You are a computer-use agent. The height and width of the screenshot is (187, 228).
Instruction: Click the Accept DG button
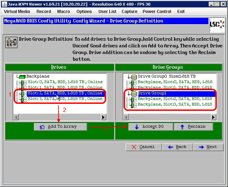151,127
